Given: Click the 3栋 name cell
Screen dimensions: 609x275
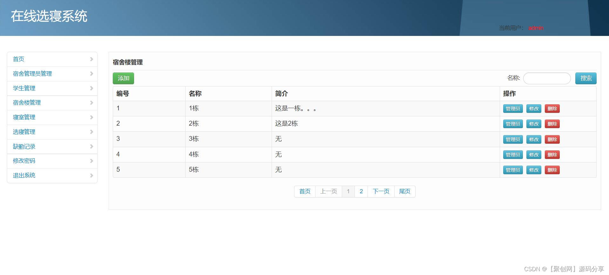Looking at the screenshot, I should 228,139.
